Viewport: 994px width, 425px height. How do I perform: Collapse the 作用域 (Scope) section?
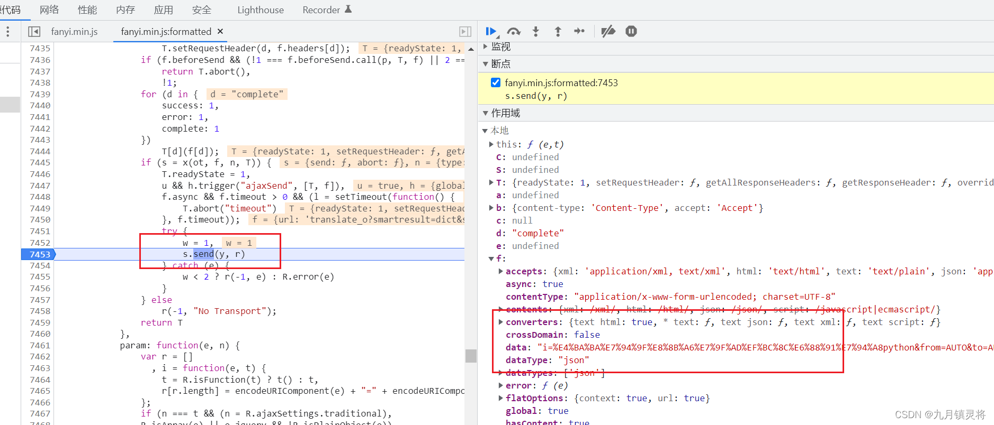click(485, 113)
